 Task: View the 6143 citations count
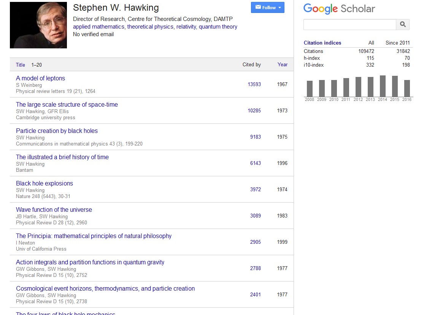pos(255,163)
